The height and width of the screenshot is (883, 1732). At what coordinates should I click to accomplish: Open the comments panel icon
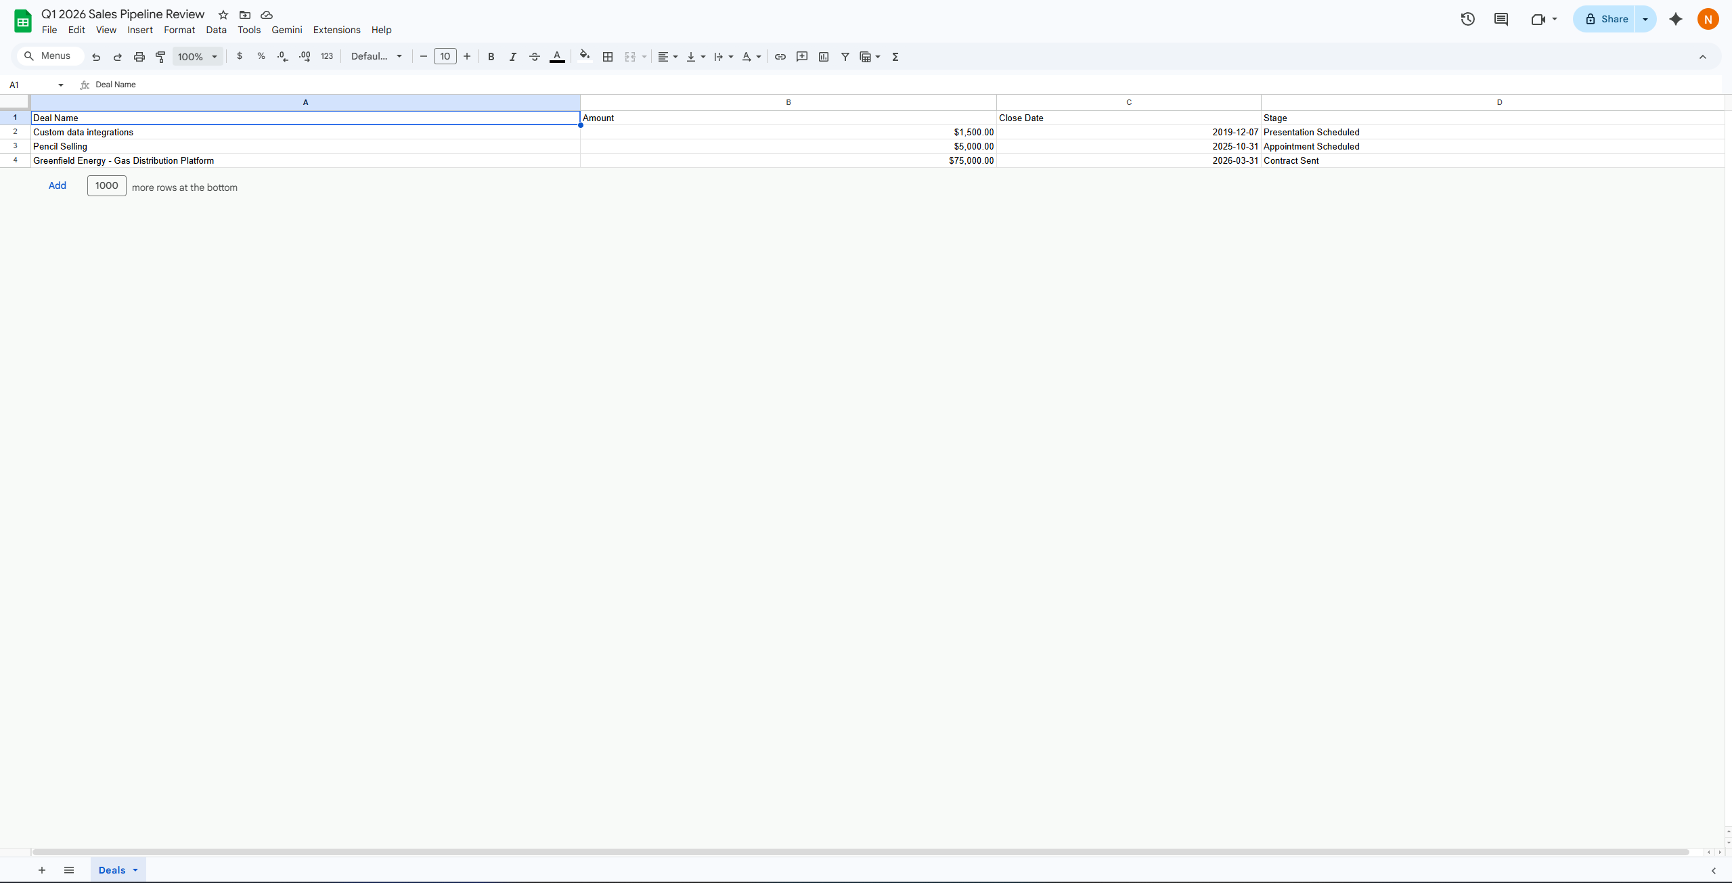[1501, 19]
